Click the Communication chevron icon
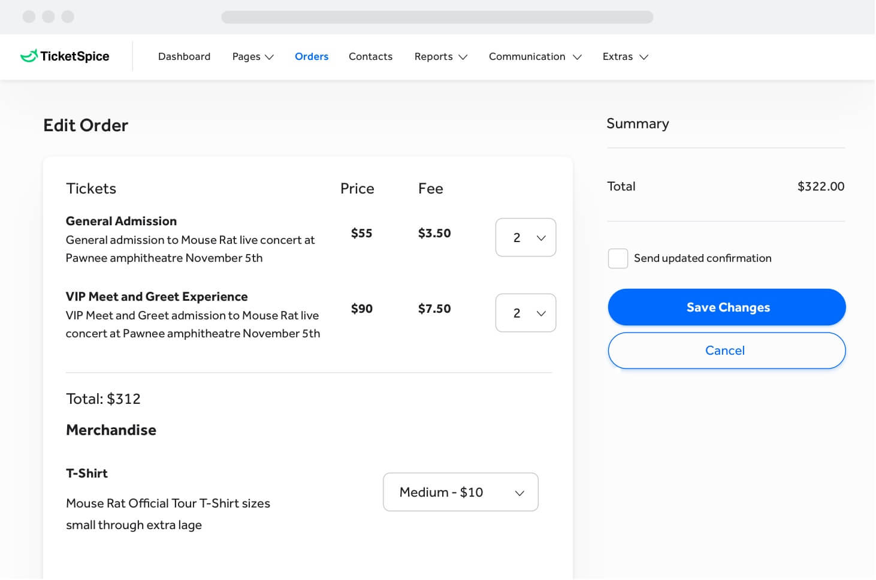Viewport: 876px width, 580px height. tap(577, 57)
